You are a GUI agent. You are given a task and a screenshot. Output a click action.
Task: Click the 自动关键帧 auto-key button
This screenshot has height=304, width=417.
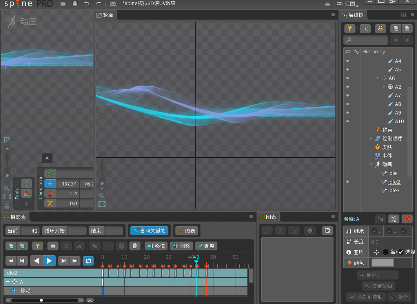pos(149,231)
